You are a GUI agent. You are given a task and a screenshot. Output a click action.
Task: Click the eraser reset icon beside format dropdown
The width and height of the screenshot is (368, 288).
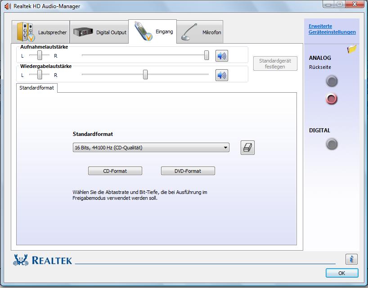247,148
